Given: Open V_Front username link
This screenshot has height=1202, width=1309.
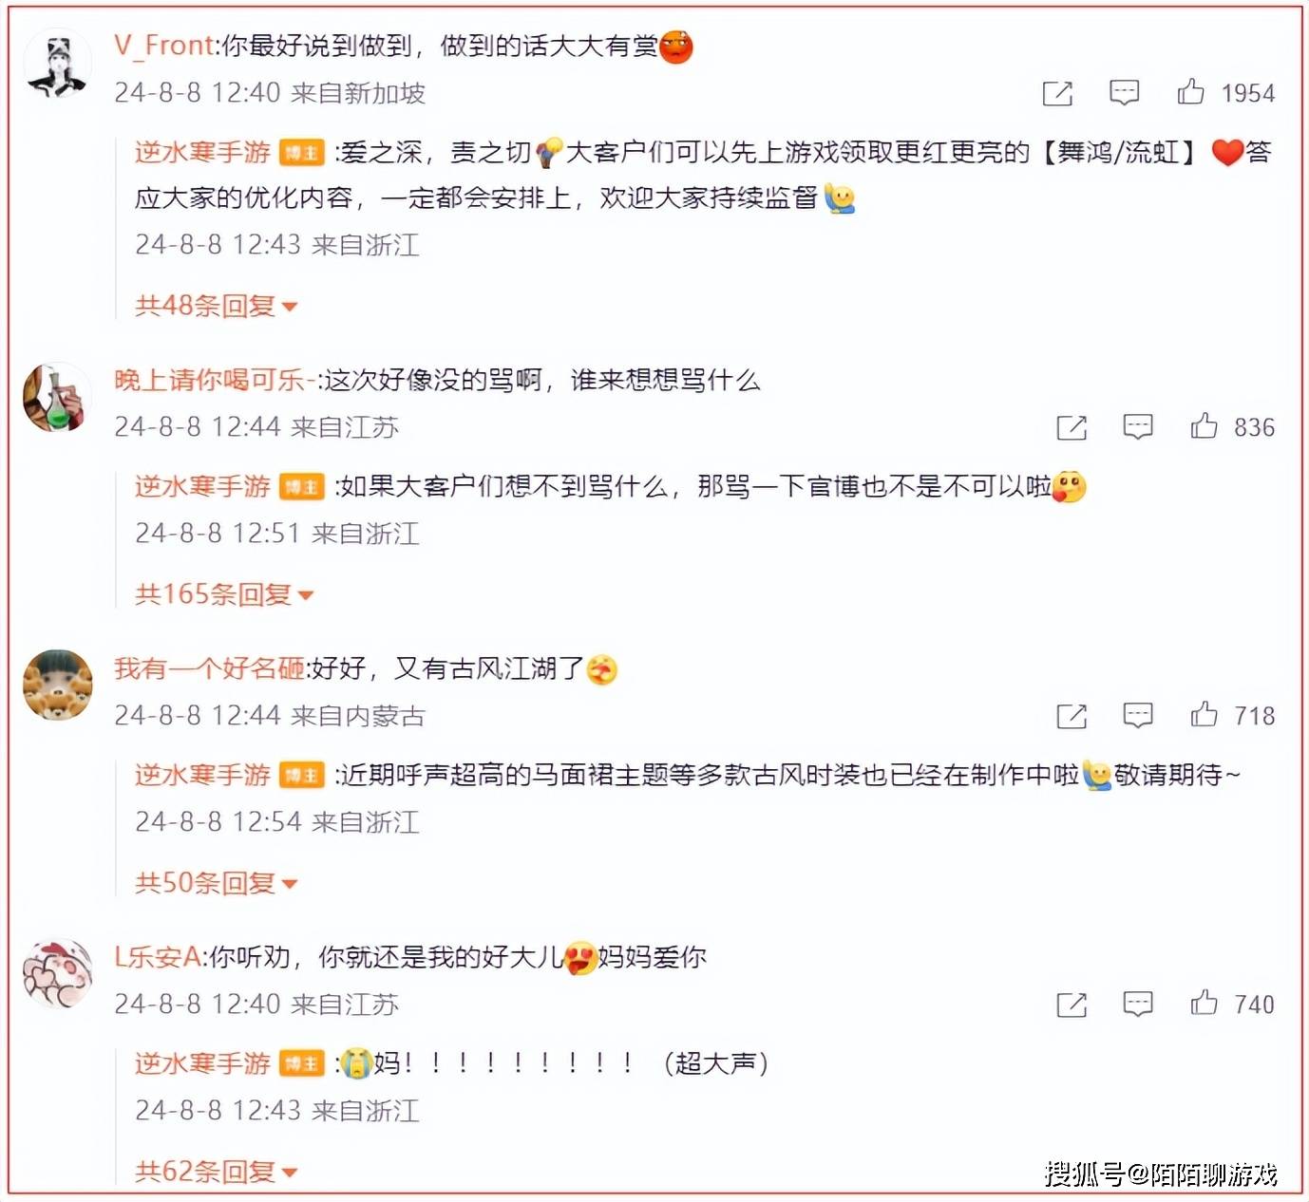Looking at the screenshot, I should point(164,46).
